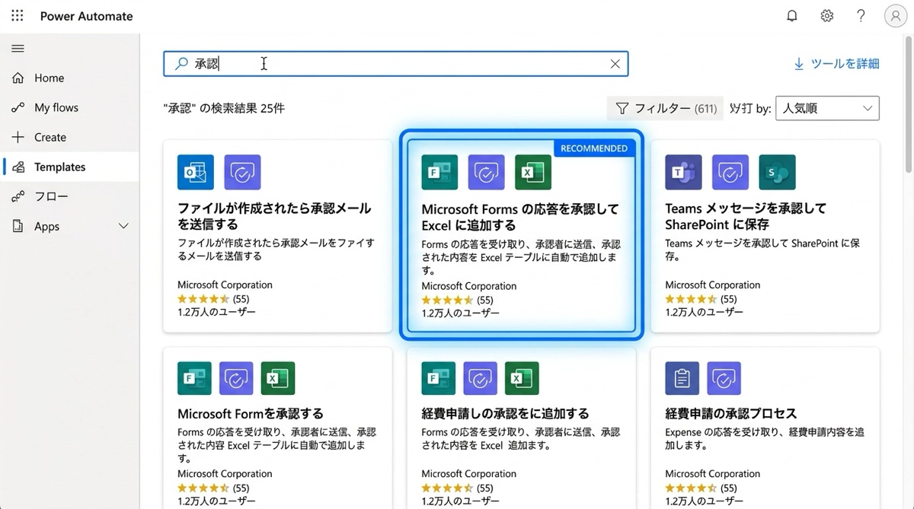The image size is (914, 509).
Task: Select Create in the sidebar
Action: pos(50,138)
